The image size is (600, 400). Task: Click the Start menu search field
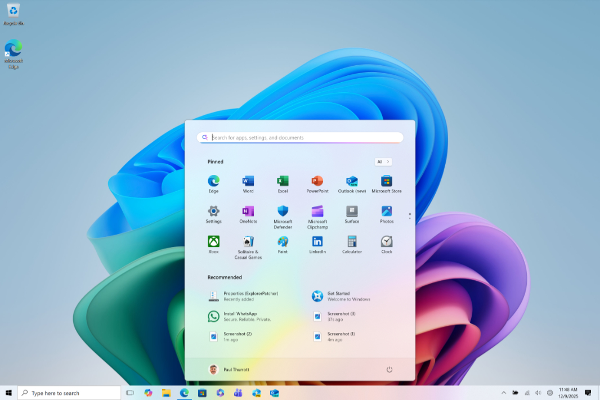coord(304,138)
